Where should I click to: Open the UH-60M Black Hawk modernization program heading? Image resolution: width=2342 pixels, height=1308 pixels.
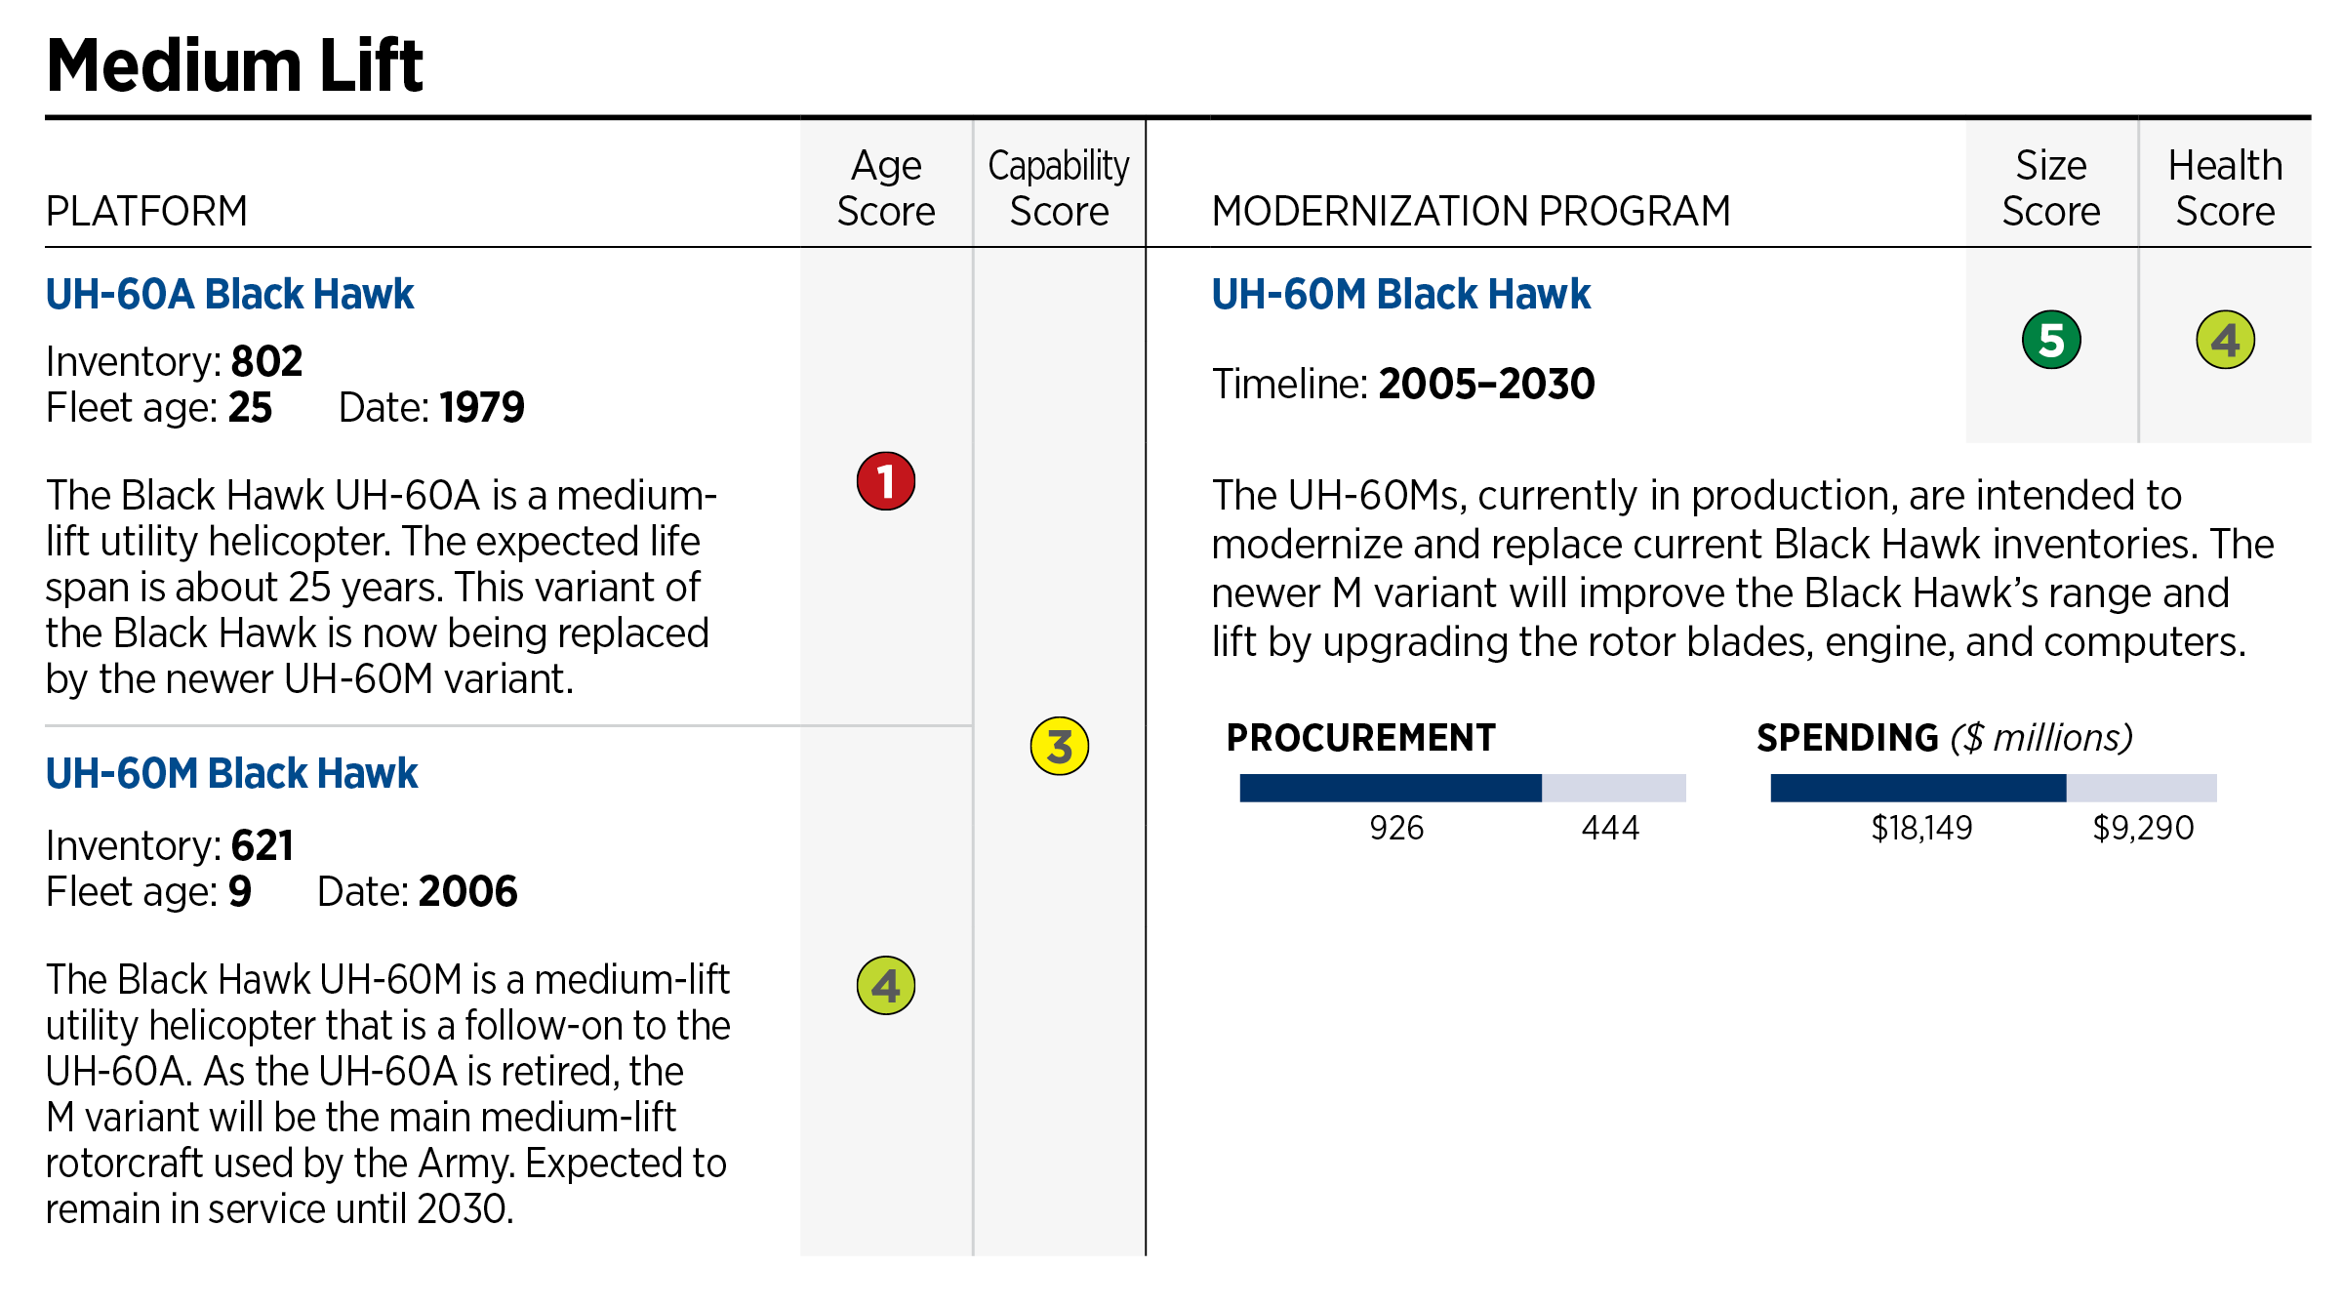pyautogui.click(x=1400, y=294)
